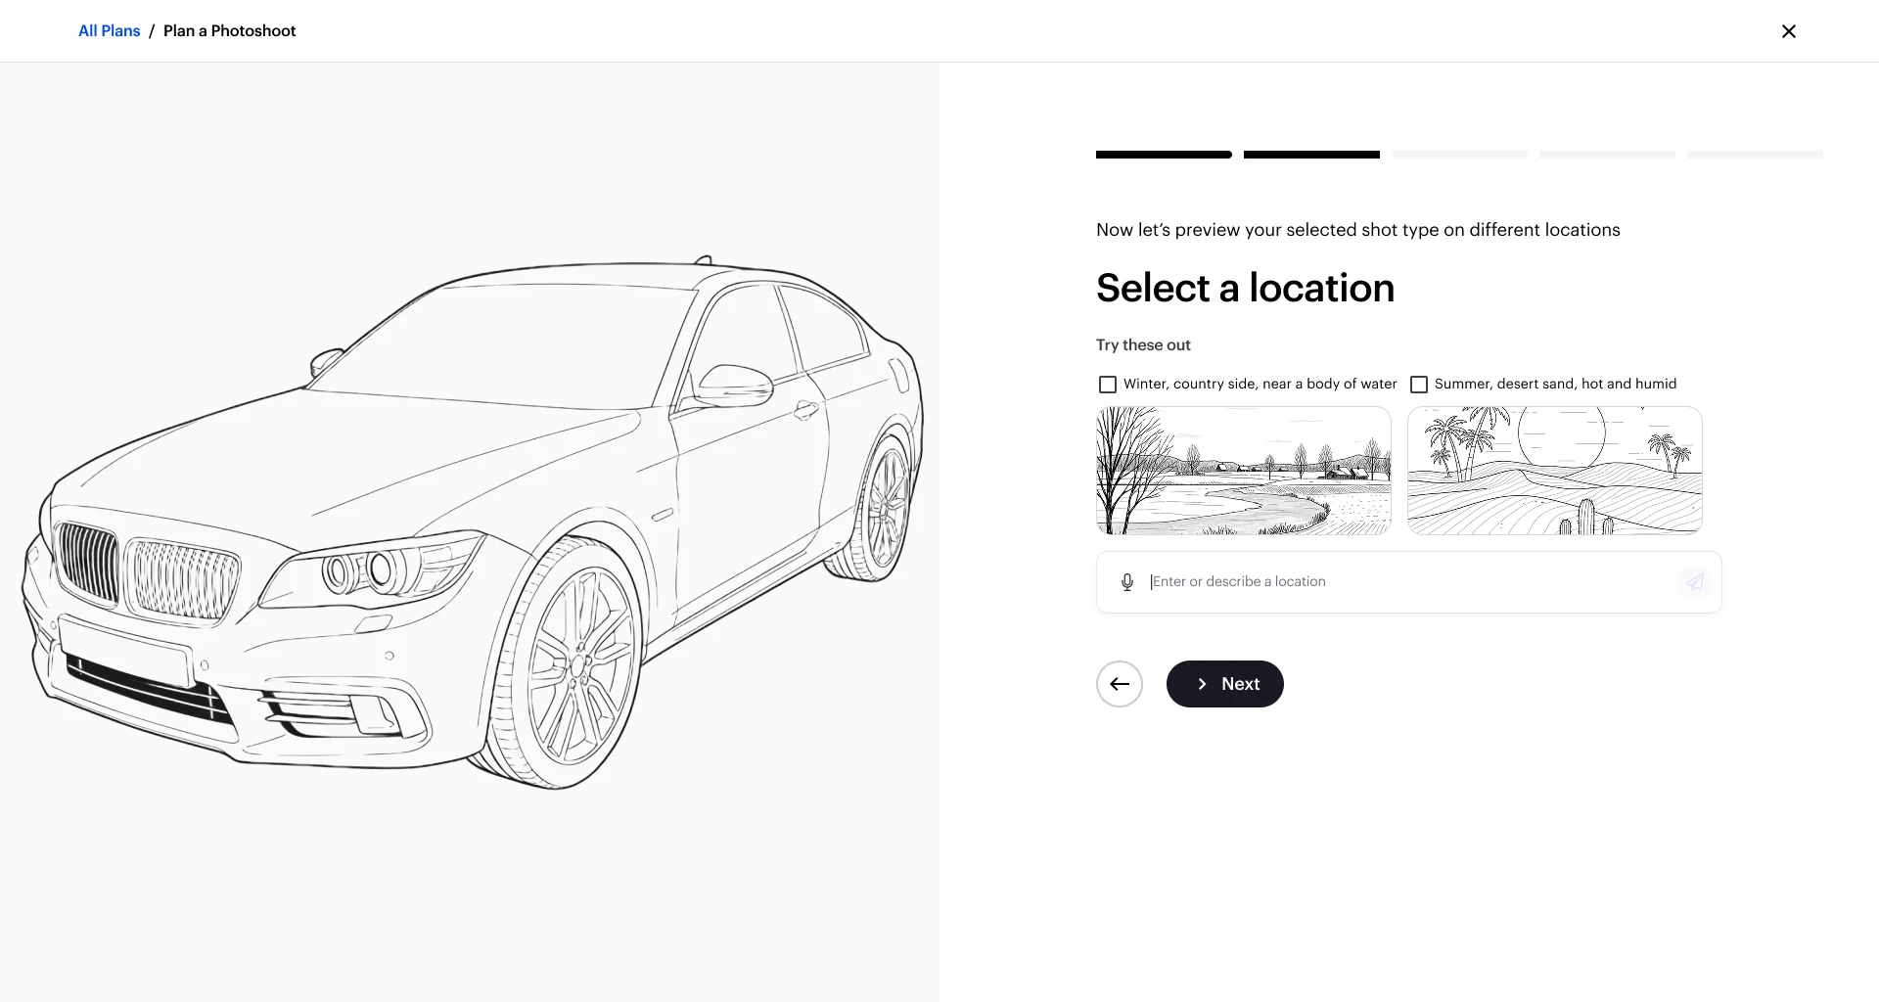Tick the Summer desert sand checkbox
Screen dimensions: 1879x1002
[1419, 385]
